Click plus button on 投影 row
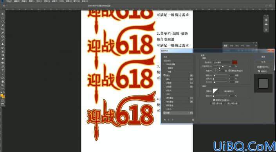The image size is (276, 152). point(191,113)
